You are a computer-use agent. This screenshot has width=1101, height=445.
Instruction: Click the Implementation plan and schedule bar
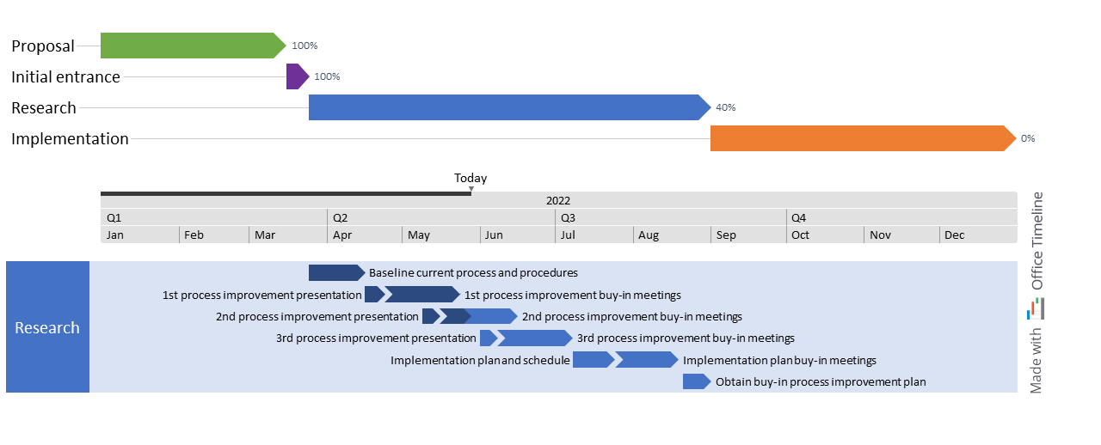(x=592, y=360)
